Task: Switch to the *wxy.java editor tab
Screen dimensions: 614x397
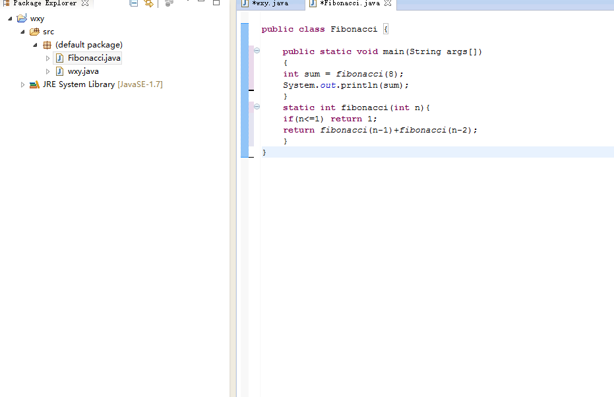Action: pyautogui.click(x=270, y=3)
